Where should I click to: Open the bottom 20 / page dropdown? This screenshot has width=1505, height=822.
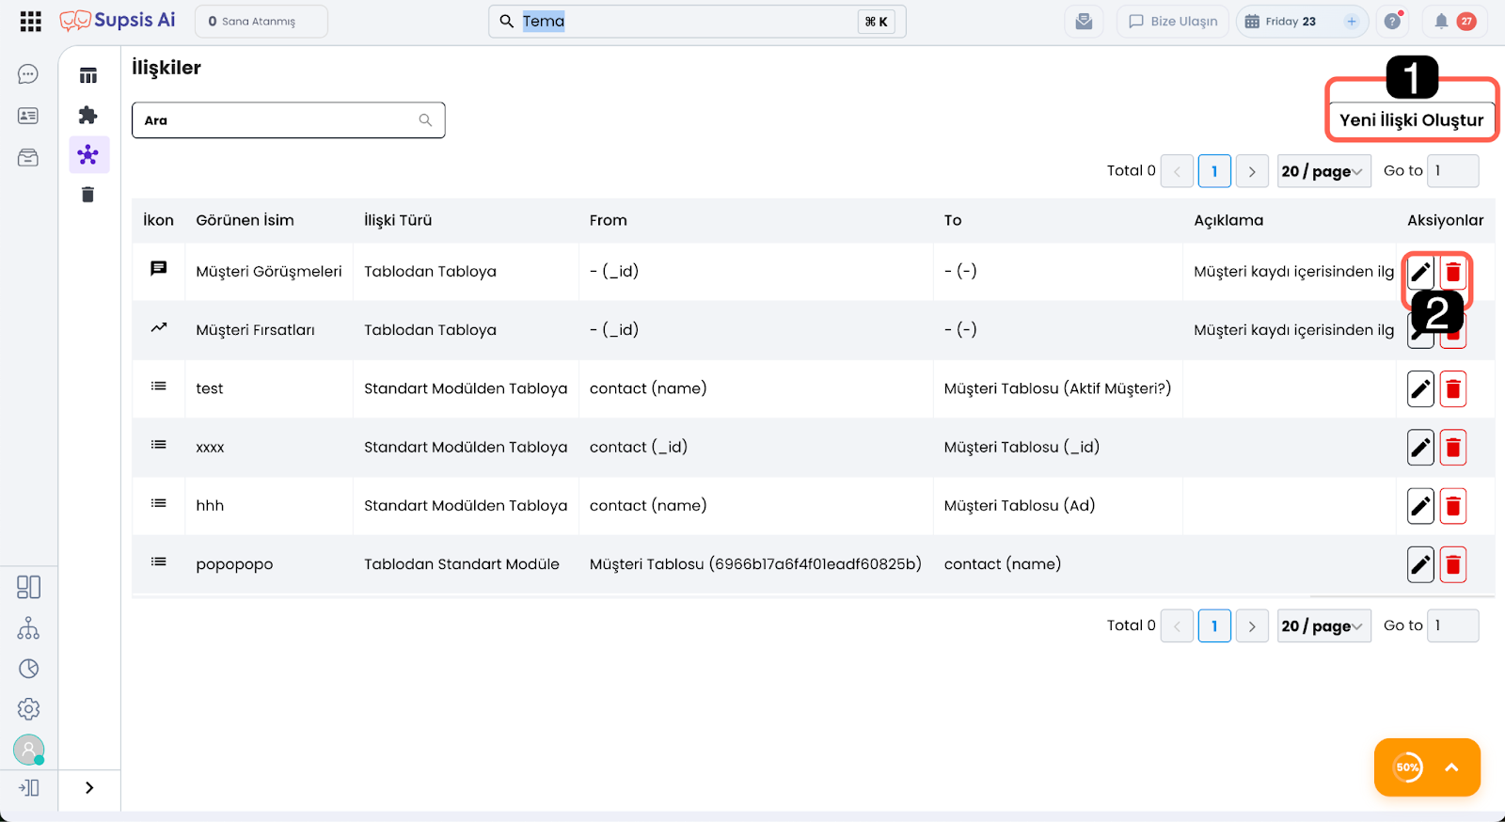(x=1323, y=626)
